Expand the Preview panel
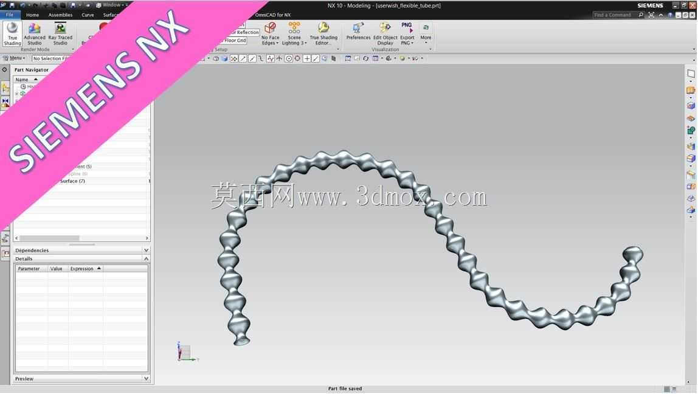Image resolution: width=698 pixels, height=394 pixels. [81, 378]
